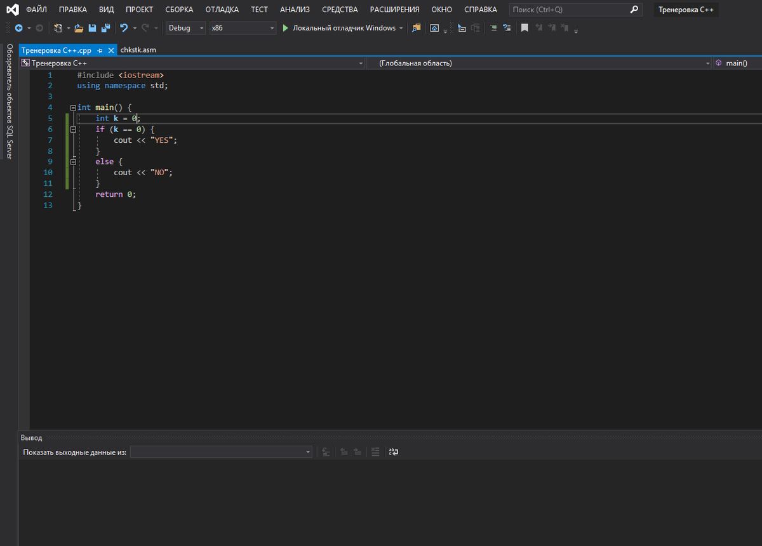Toggle word wrap in the Output panel
Viewport: 762px width, 546px height.
(x=394, y=452)
